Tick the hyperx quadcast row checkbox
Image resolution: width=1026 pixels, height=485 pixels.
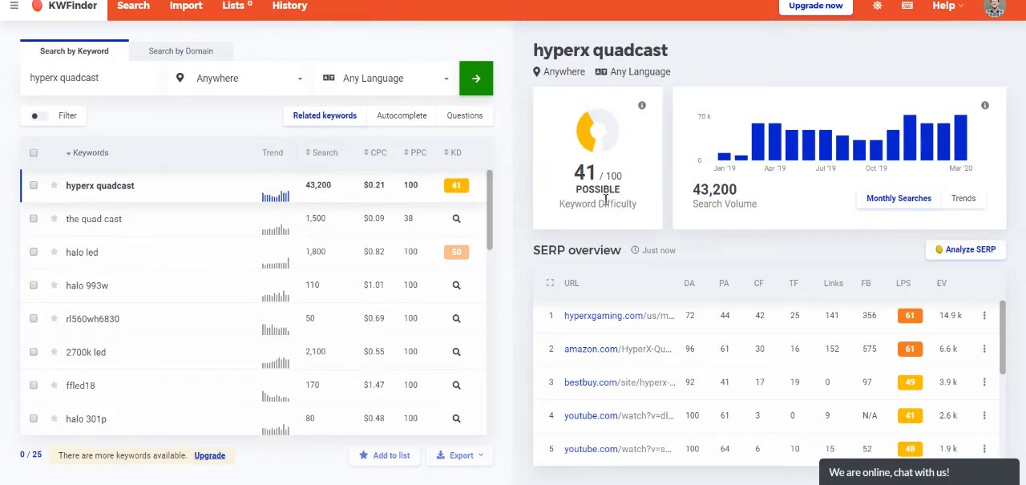(34, 185)
